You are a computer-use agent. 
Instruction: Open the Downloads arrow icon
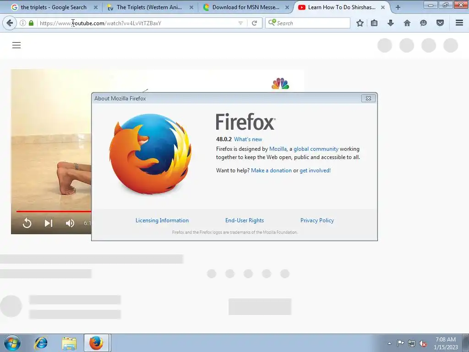tap(390, 23)
